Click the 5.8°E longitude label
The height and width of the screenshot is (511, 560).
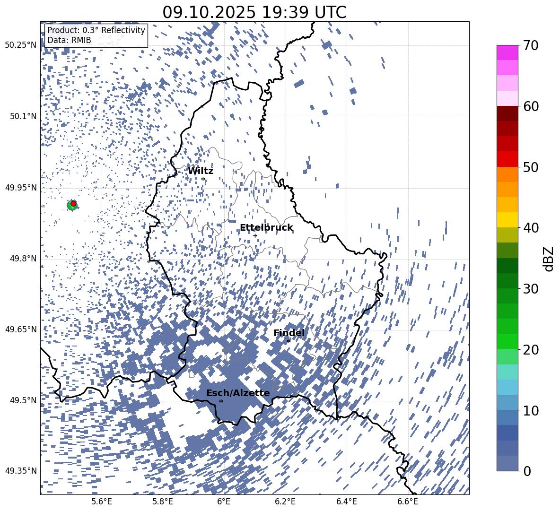(x=163, y=502)
